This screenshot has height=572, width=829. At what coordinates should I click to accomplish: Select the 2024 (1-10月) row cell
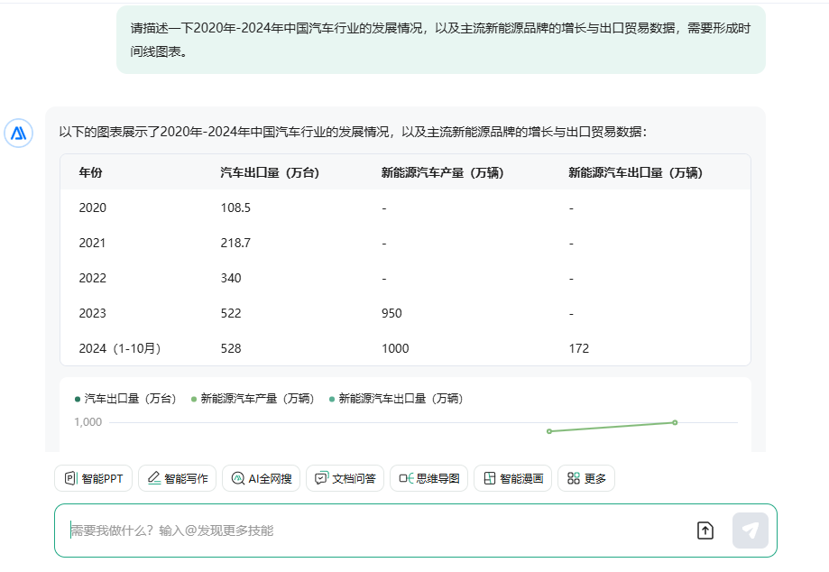(x=120, y=348)
